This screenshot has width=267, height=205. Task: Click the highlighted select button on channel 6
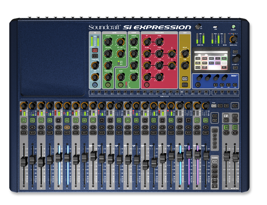(x=67, y=127)
